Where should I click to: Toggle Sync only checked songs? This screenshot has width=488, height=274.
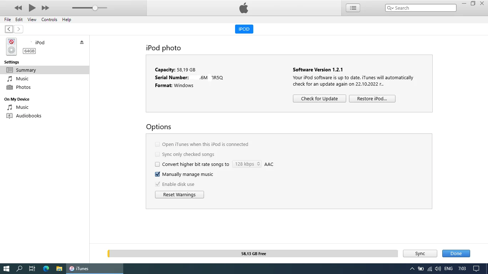click(x=158, y=154)
